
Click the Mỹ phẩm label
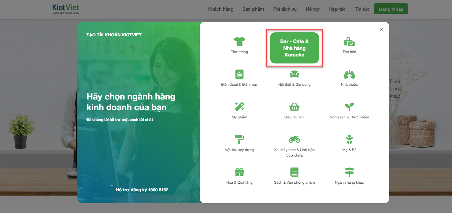click(239, 117)
